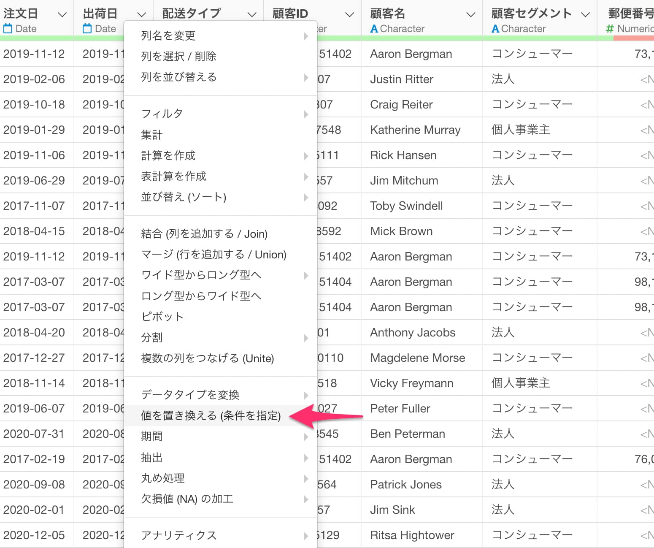Open 欠損値 (NA) の加工 submenu
The height and width of the screenshot is (548, 654).
click(x=220, y=499)
